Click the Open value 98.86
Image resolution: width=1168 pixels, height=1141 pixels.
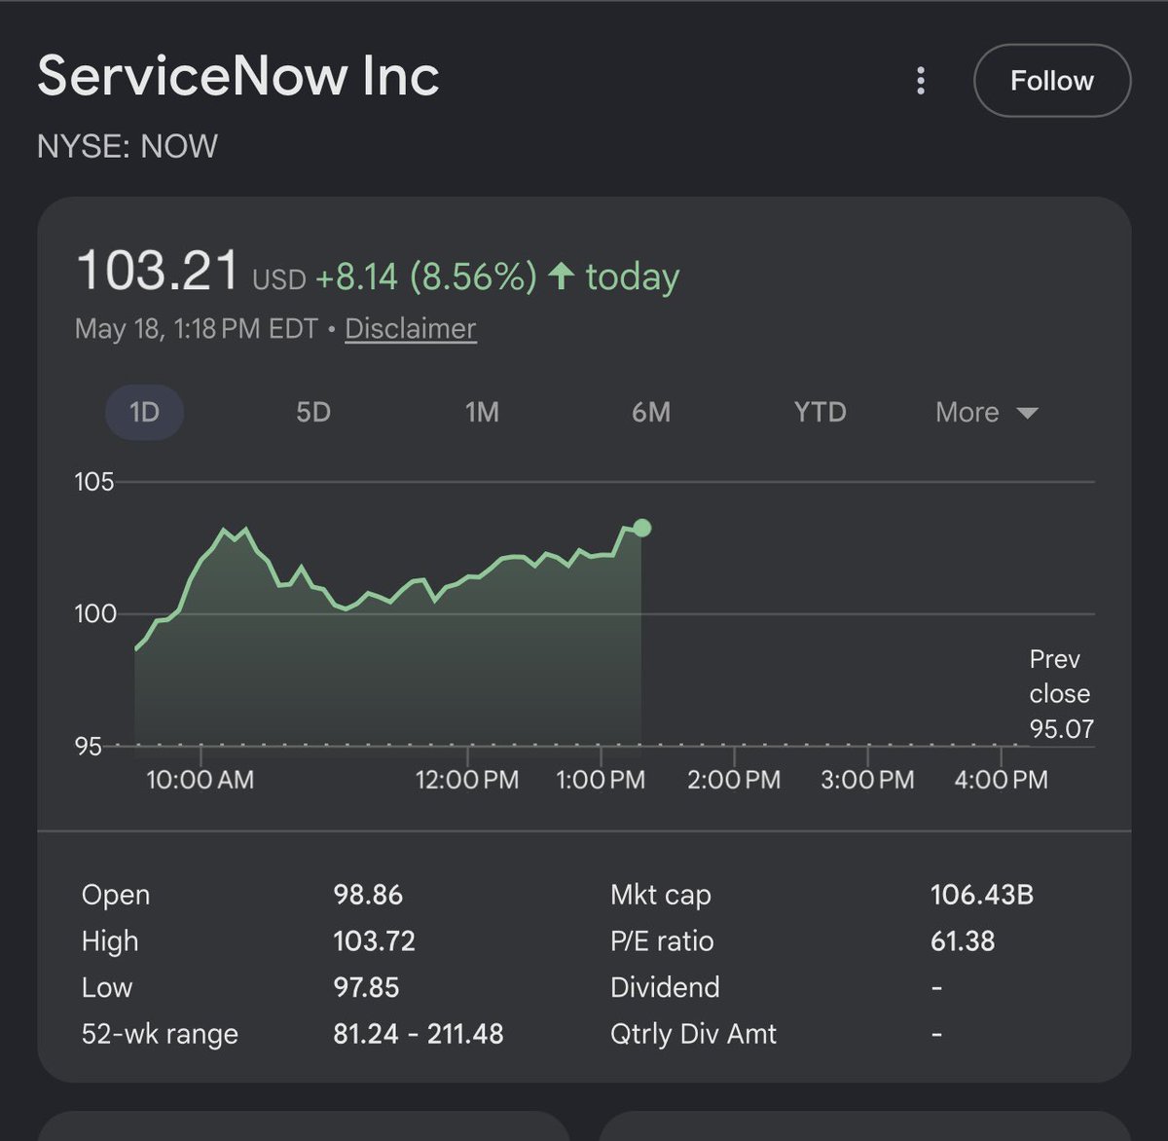368,895
